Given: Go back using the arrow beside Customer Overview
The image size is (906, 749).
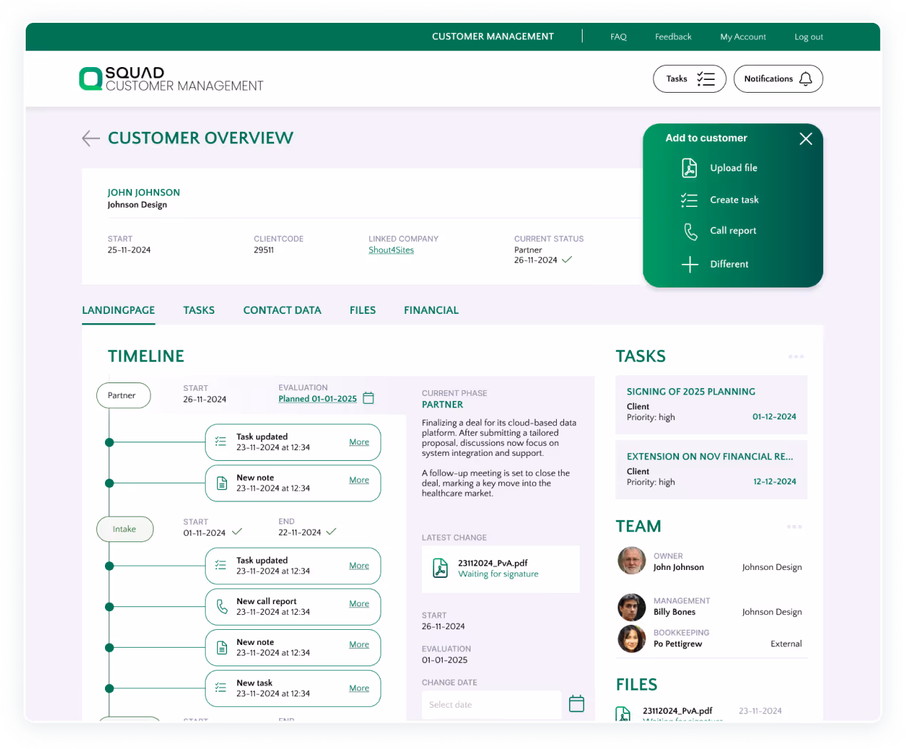Looking at the screenshot, I should [x=91, y=138].
